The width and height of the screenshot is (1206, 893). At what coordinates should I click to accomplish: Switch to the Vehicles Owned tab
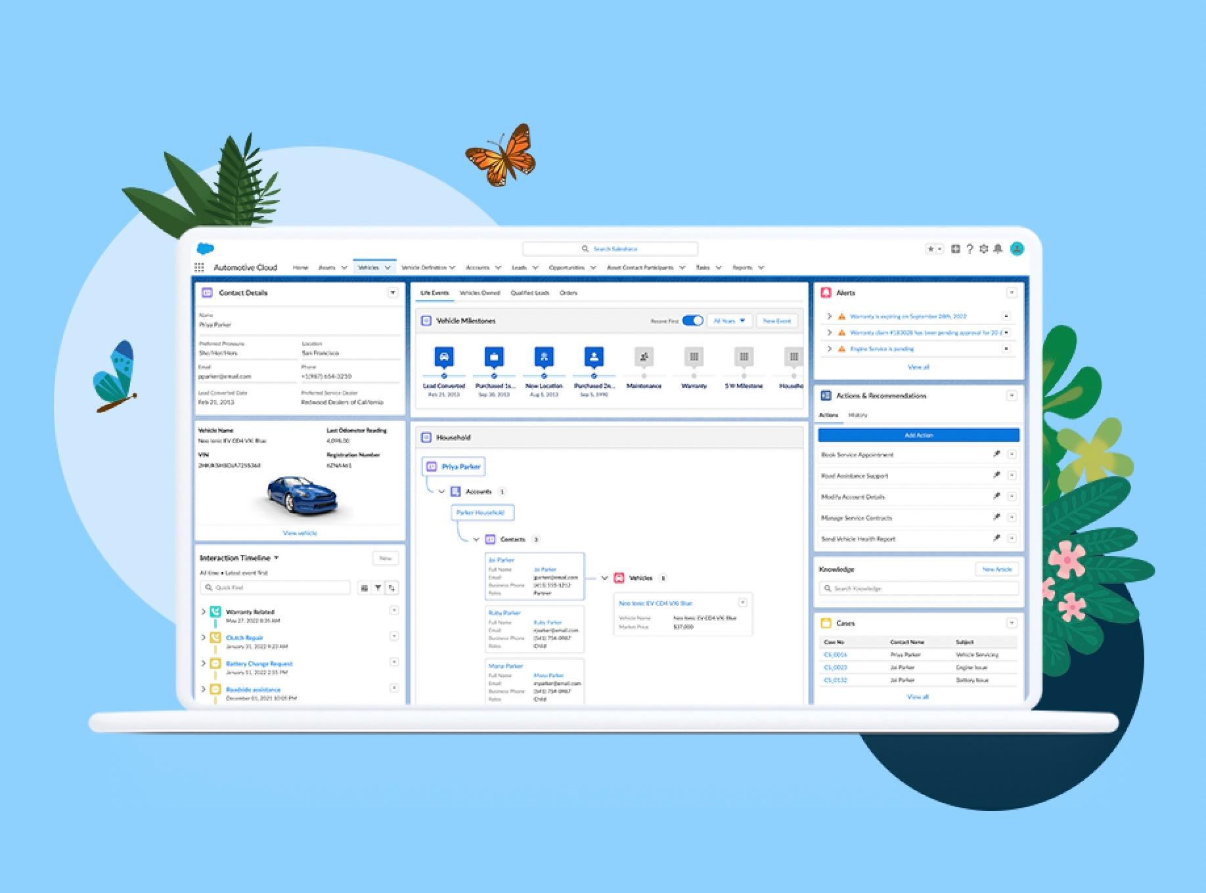[481, 294]
